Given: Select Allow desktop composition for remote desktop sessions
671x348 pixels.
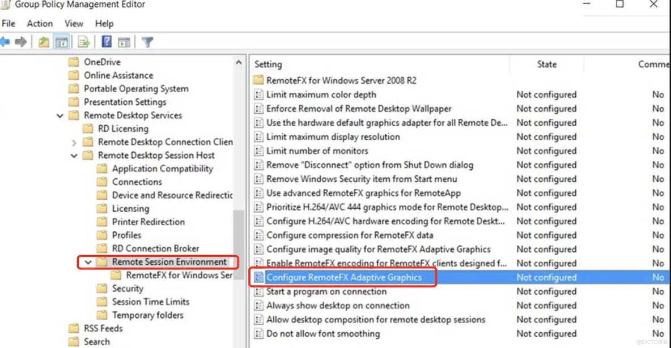Looking at the screenshot, I should tap(376, 320).
